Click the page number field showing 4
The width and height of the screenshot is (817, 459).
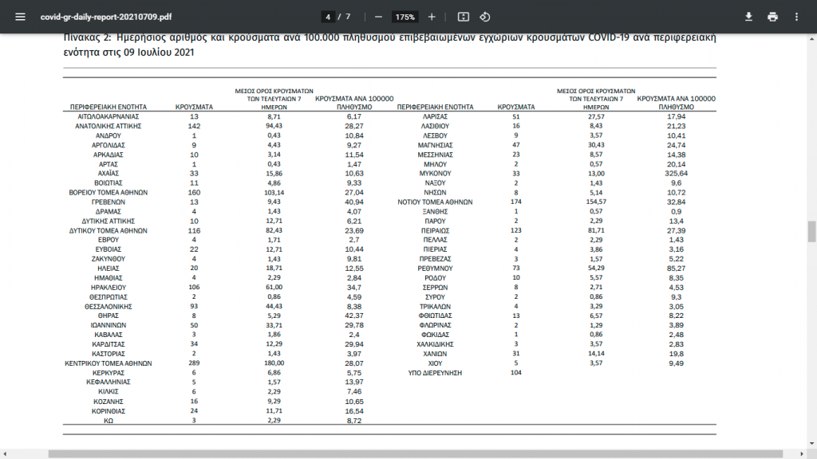(328, 17)
